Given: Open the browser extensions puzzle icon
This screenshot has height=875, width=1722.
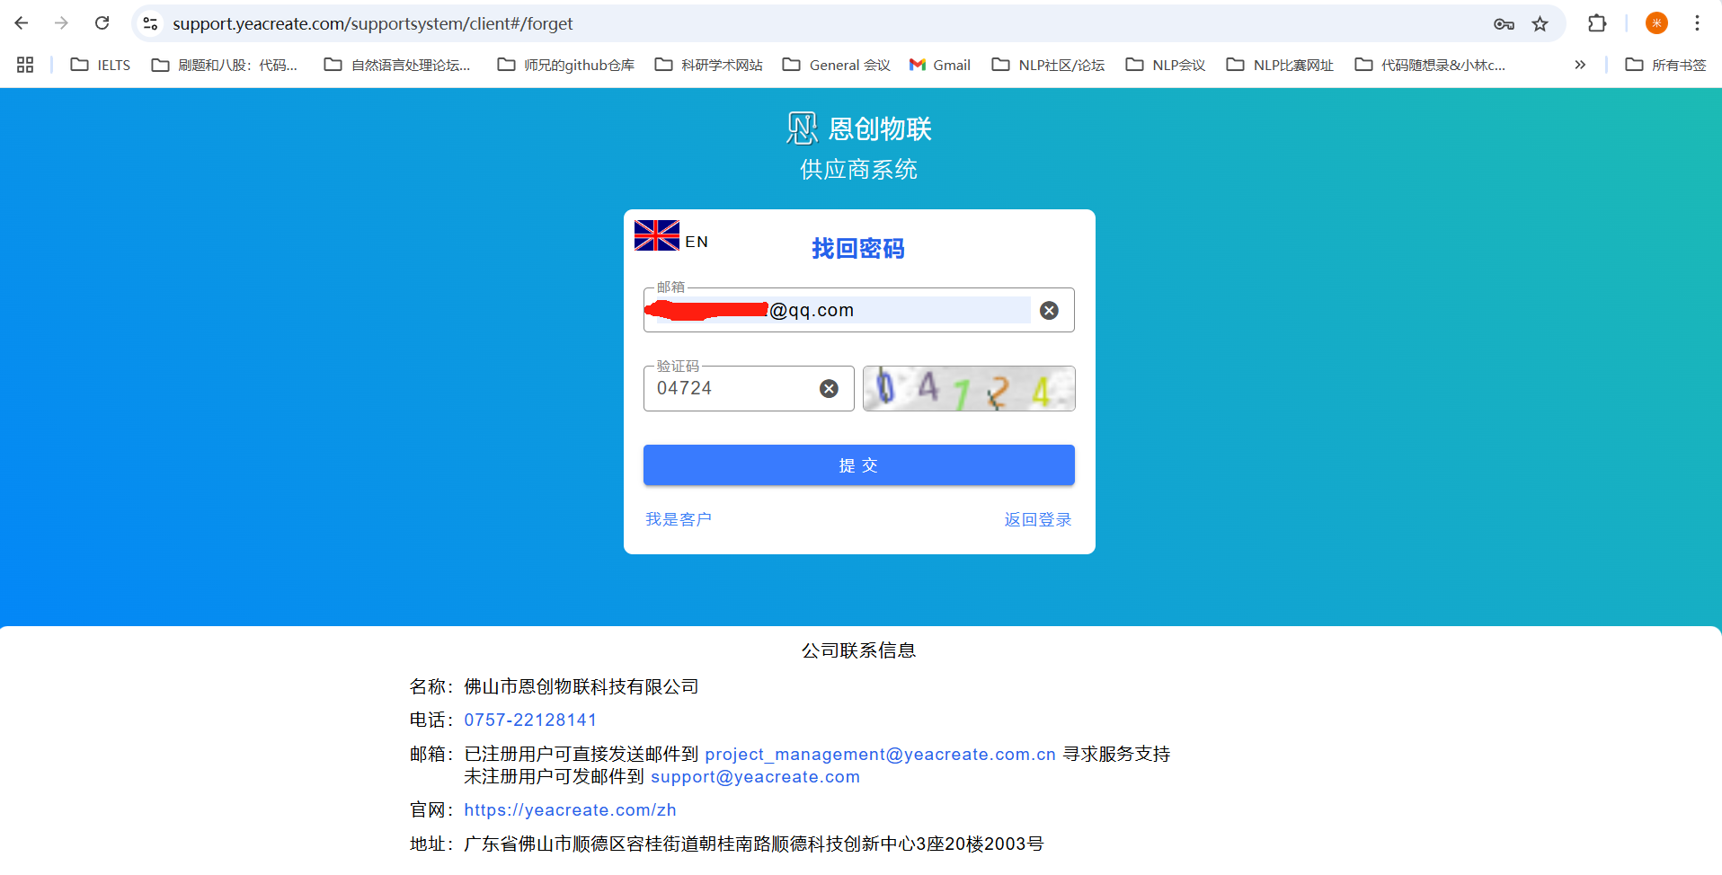Looking at the screenshot, I should (x=1596, y=23).
